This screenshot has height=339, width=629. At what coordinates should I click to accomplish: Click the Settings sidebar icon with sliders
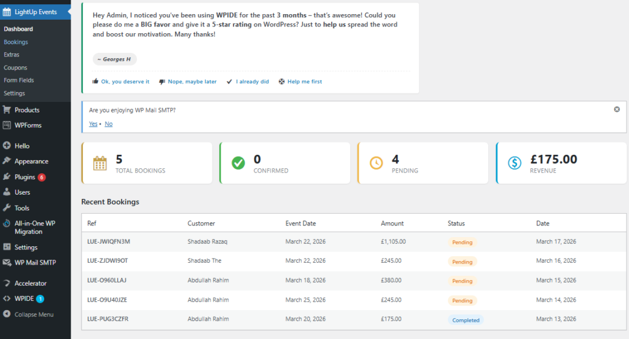[7, 247]
